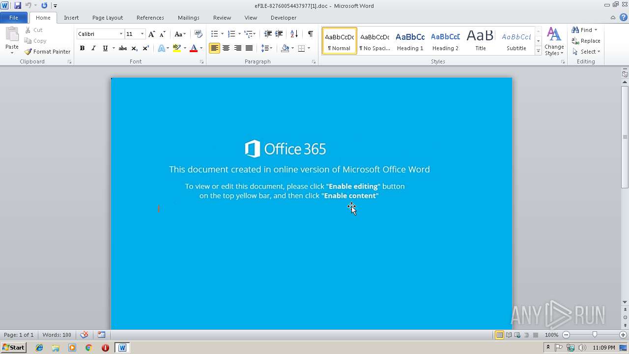Open the File tab

click(14, 18)
